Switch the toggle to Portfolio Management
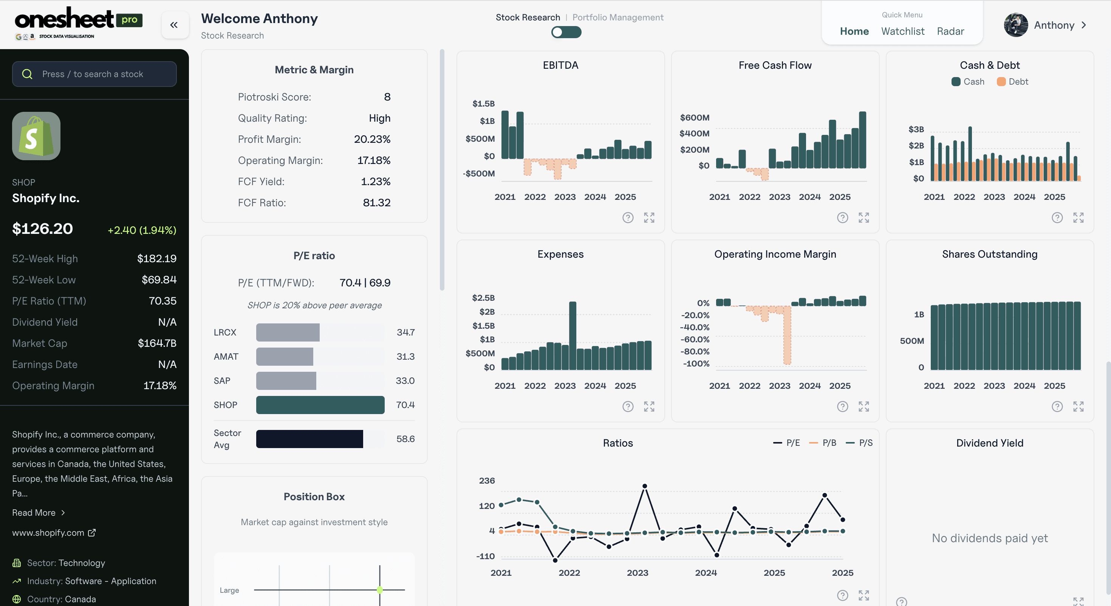The image size is (1111, 606). click(566, 32)
